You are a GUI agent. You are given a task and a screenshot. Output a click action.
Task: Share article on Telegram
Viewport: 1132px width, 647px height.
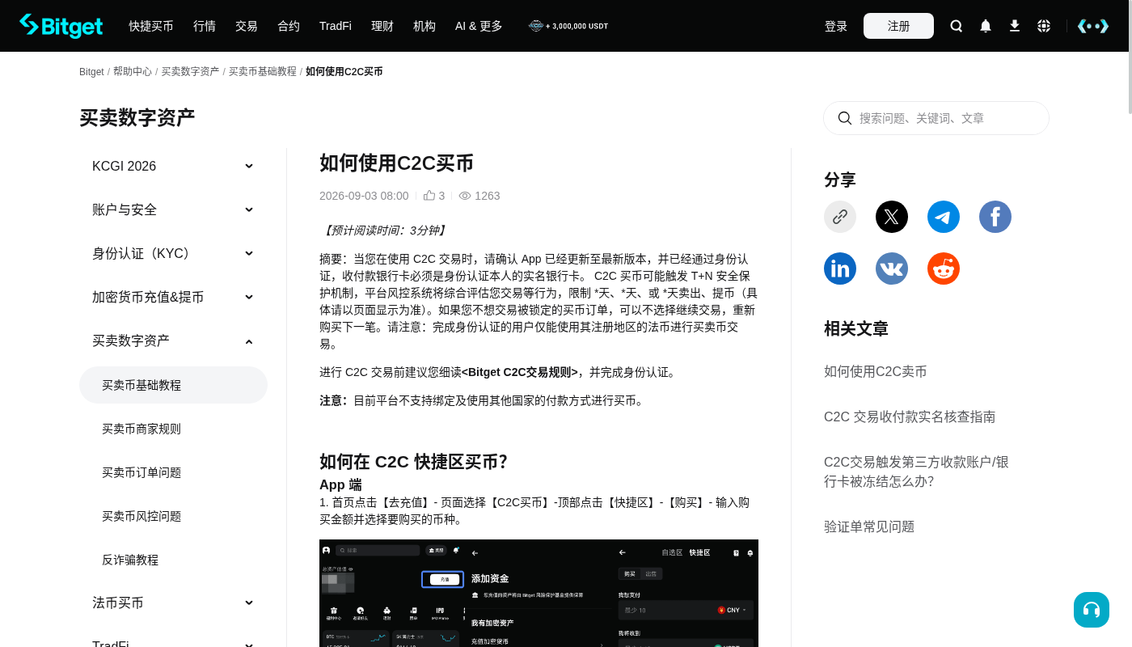944,217
